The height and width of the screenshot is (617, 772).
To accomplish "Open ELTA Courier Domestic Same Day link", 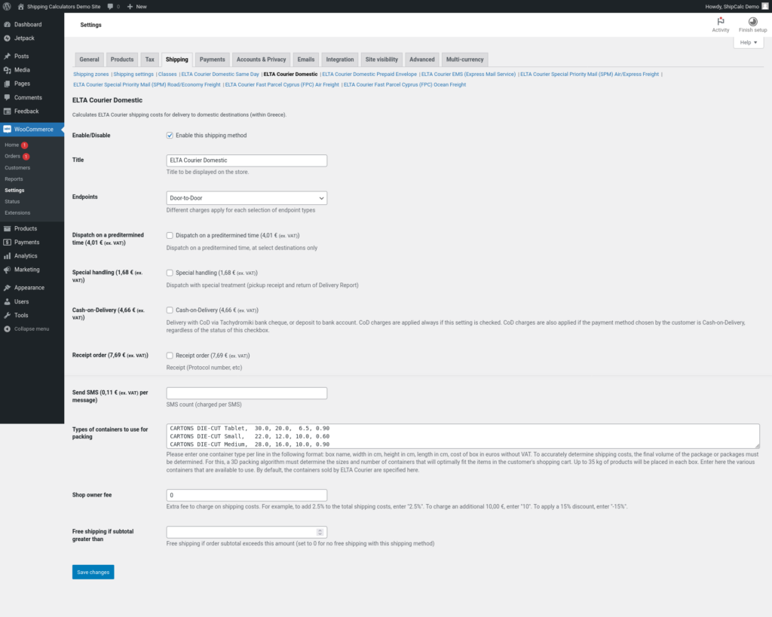I will pos(220,75).
